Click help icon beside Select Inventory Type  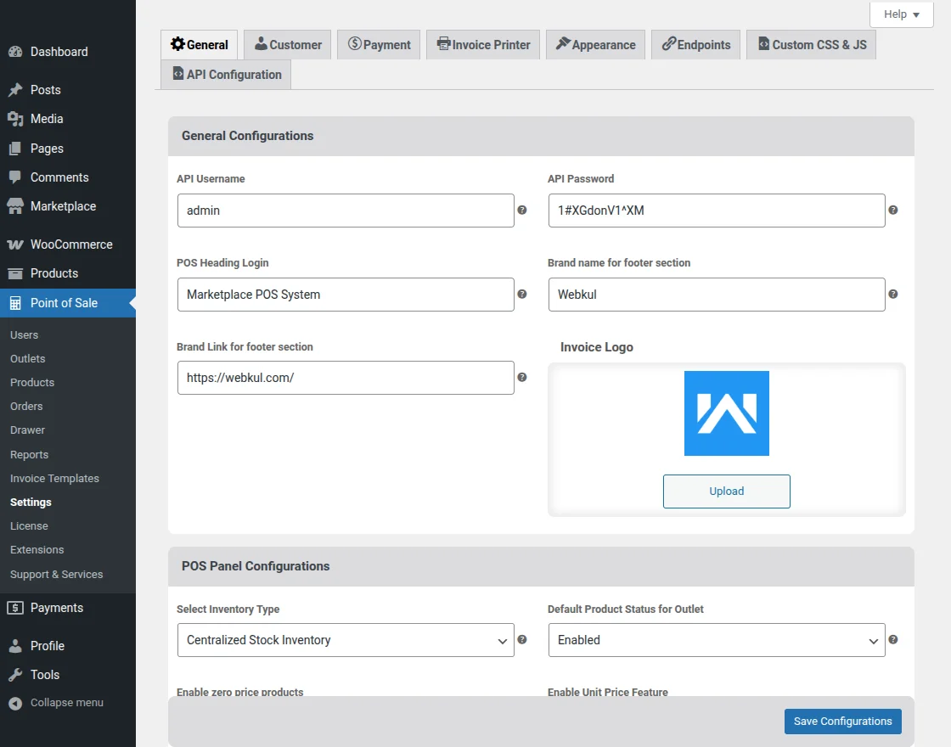coord(521,640)
